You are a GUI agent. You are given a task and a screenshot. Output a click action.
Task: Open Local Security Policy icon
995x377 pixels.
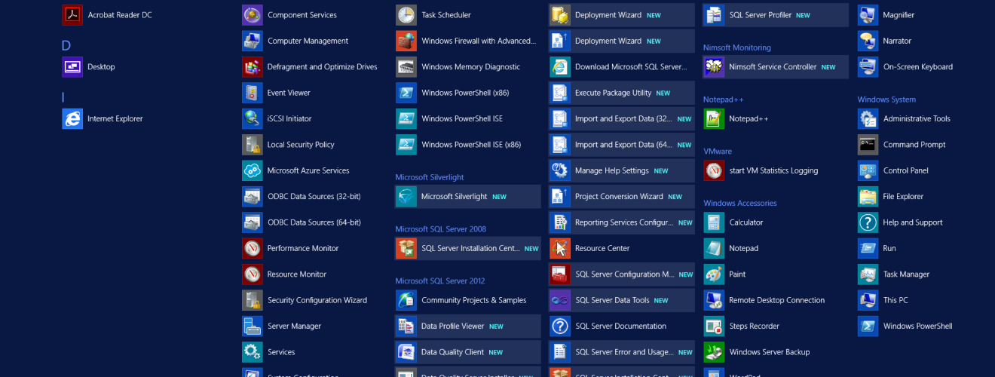tap(253, 145)
